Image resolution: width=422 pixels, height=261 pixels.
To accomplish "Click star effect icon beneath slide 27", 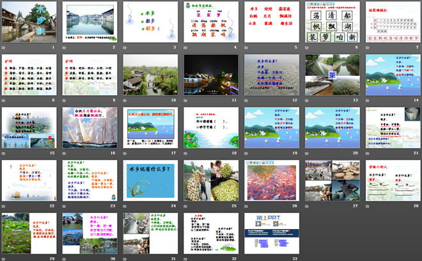I will [x=307, y=207].
